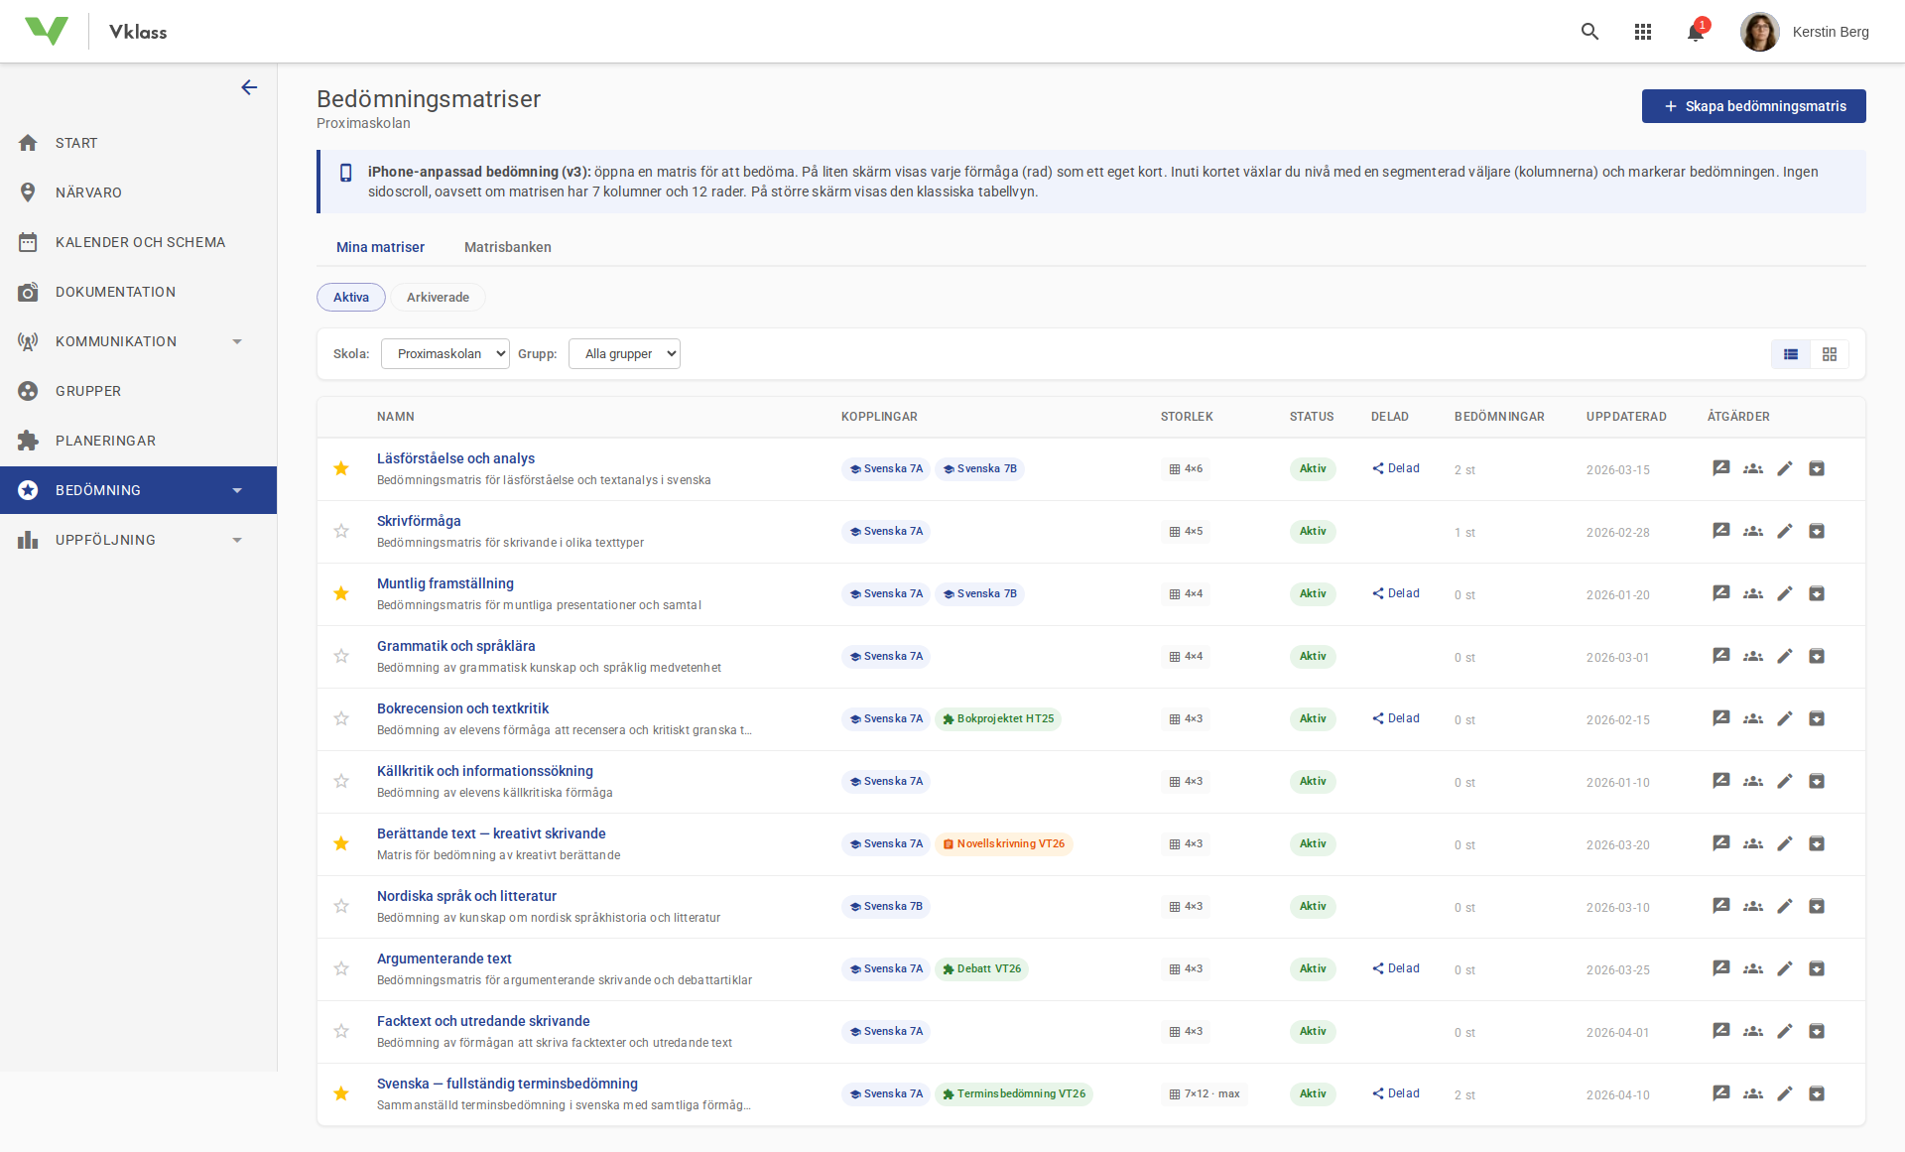Open Argumenterande text matrix link
1905x1152 pixels.
(x=444, y=959)
